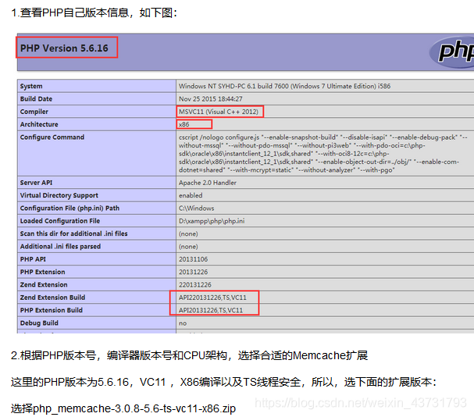This screenshot has height=417, width=474.
Task: Click the 'Zend Extension' label
Action: click(x=44, y=284)
